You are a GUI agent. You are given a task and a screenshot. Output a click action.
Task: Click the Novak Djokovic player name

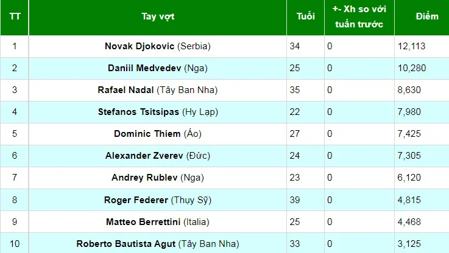(x=140, y=46)
